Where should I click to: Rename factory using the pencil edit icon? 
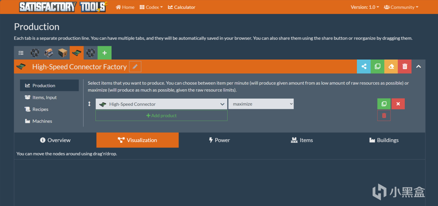135,67
